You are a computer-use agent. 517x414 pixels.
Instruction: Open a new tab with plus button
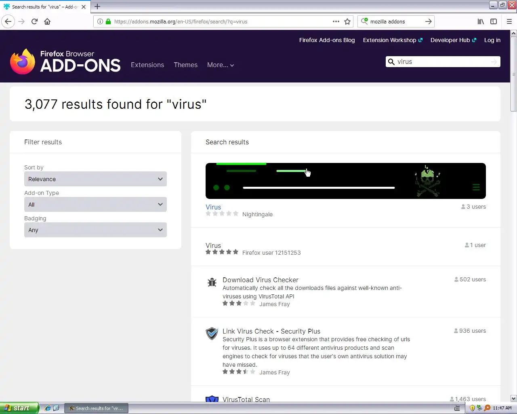coord(97,6)
